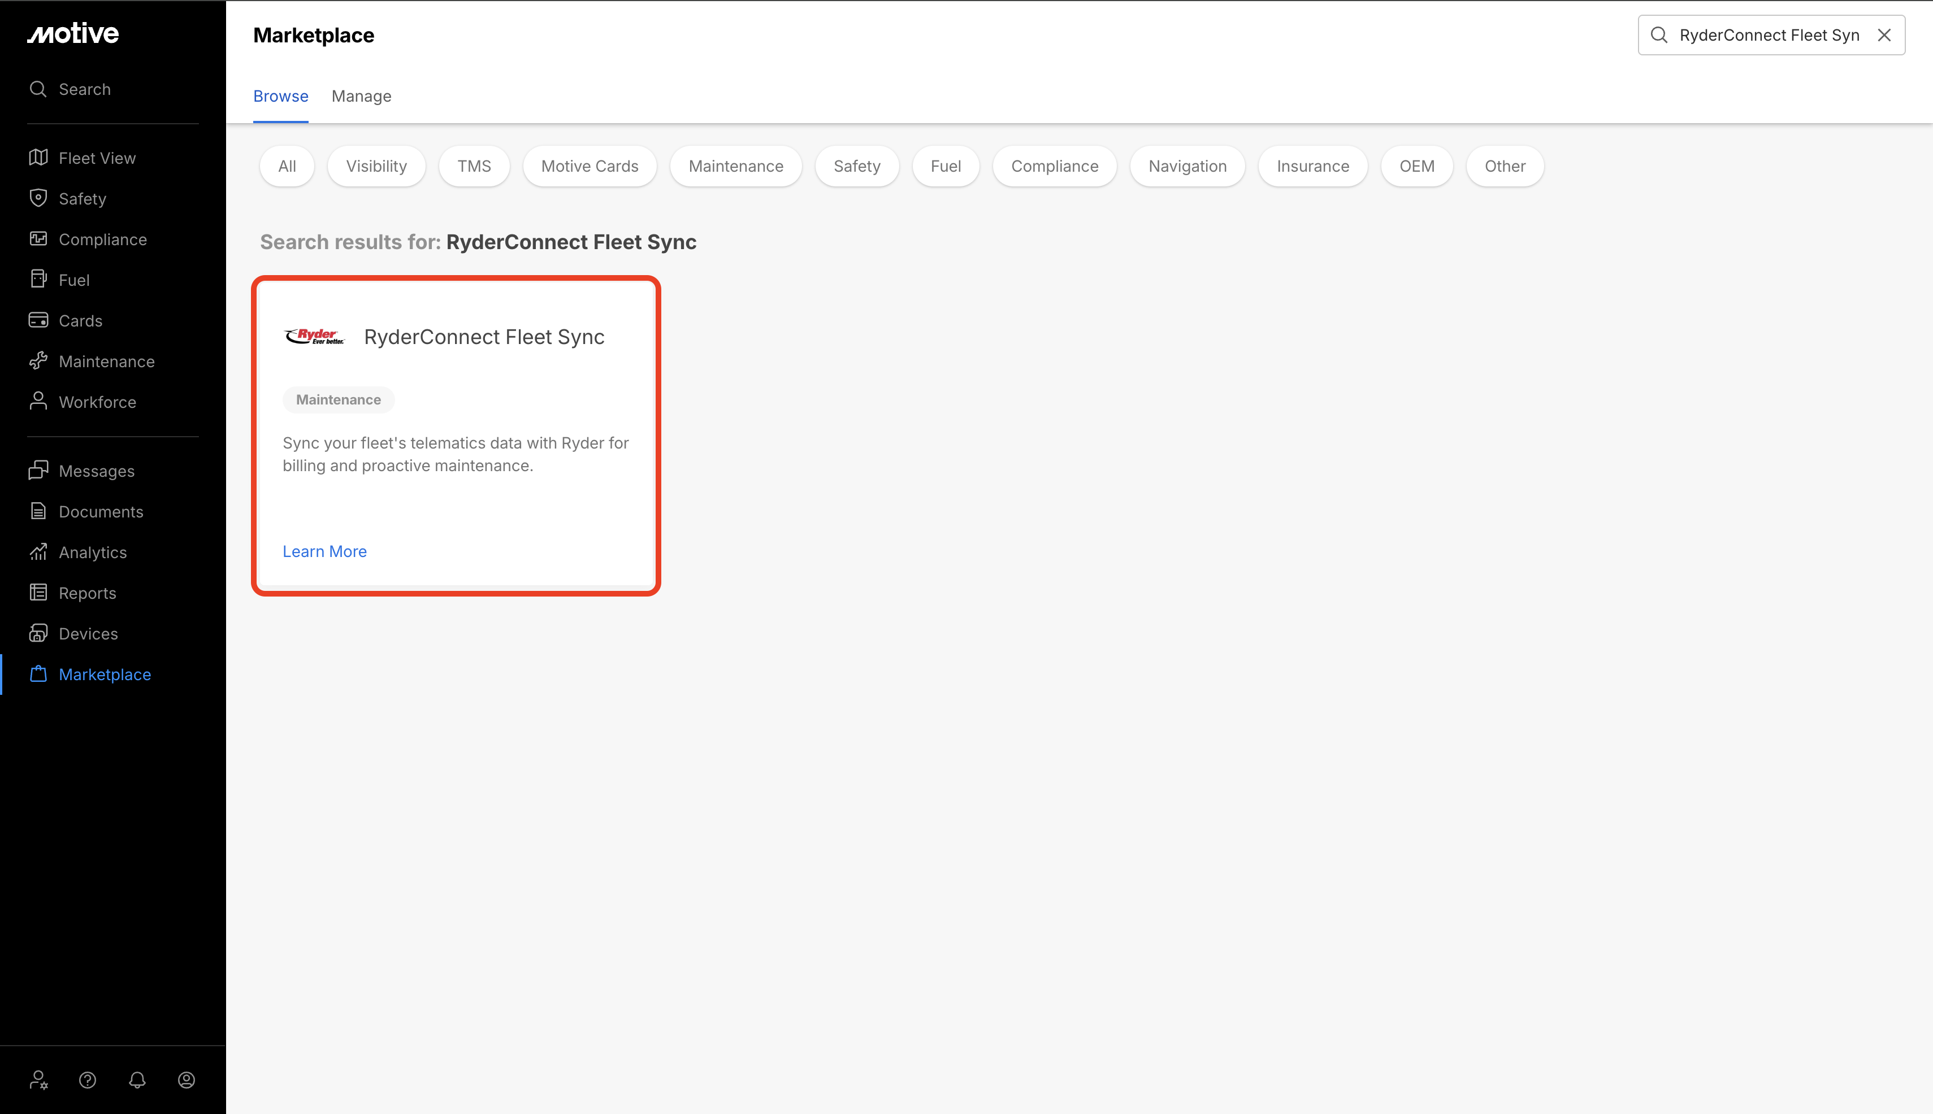The image size is (1933, 1114).
Task: Filter by TMS category
Action: pos(475,166)
